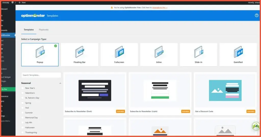The width and height of the screenshot is (261, 137).
Task: Click the Search Templates input field
Action: [41, 75]
